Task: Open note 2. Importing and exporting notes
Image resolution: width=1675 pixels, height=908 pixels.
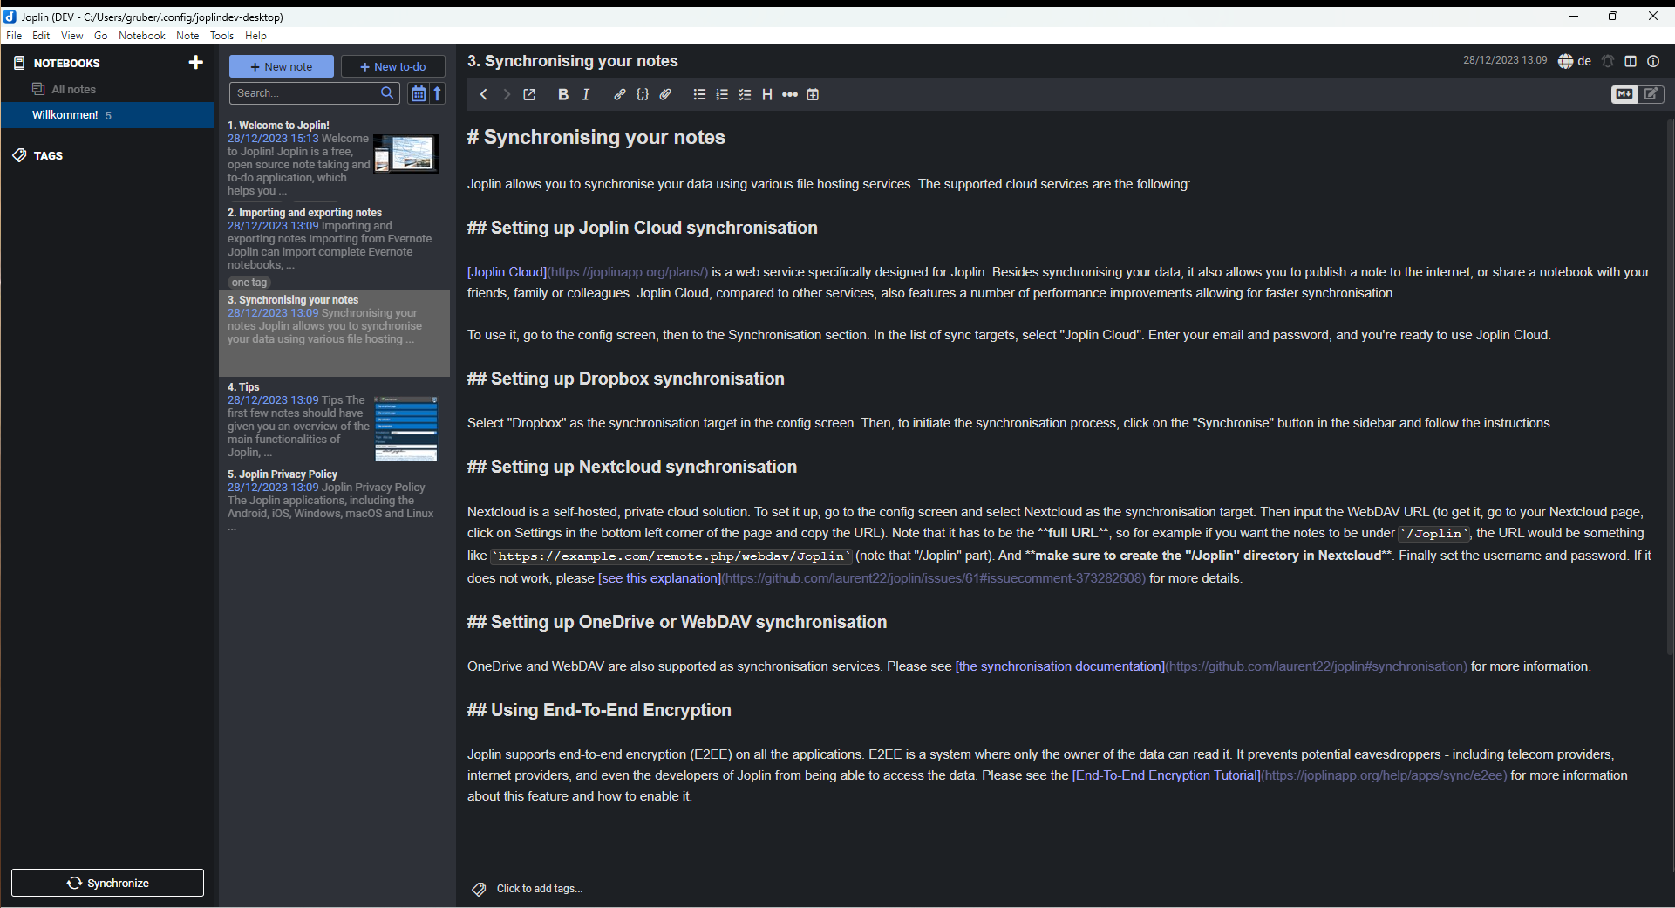Action: [334, 246]
